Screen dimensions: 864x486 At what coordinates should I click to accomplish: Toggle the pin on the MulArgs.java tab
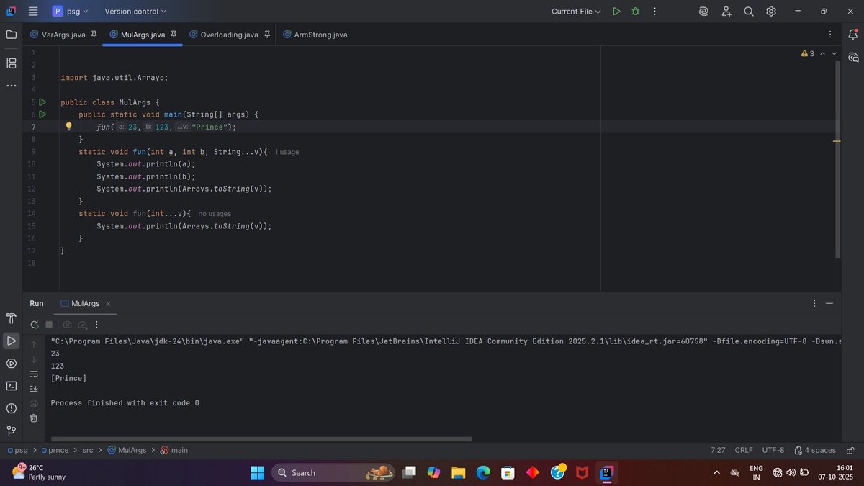pos(174,35)
